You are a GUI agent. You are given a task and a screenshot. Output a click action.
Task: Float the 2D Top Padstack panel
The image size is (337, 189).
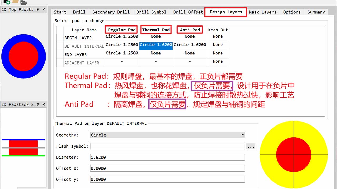[x=38, y=10]
